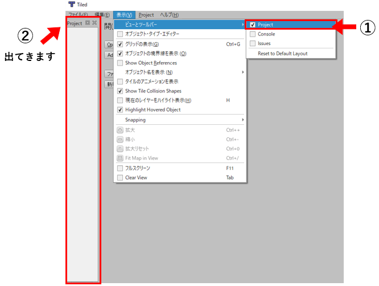Uncheck グリッドの表示(G) option
Screen dimensions: 379x286
point(120,44)
